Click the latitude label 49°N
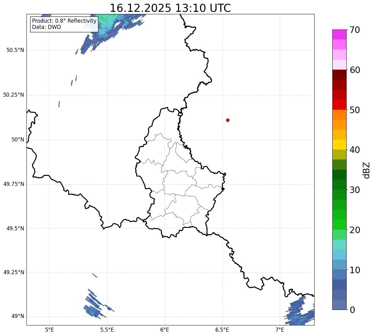This screenshot has width=374, height=336. [x=18, y=316]
